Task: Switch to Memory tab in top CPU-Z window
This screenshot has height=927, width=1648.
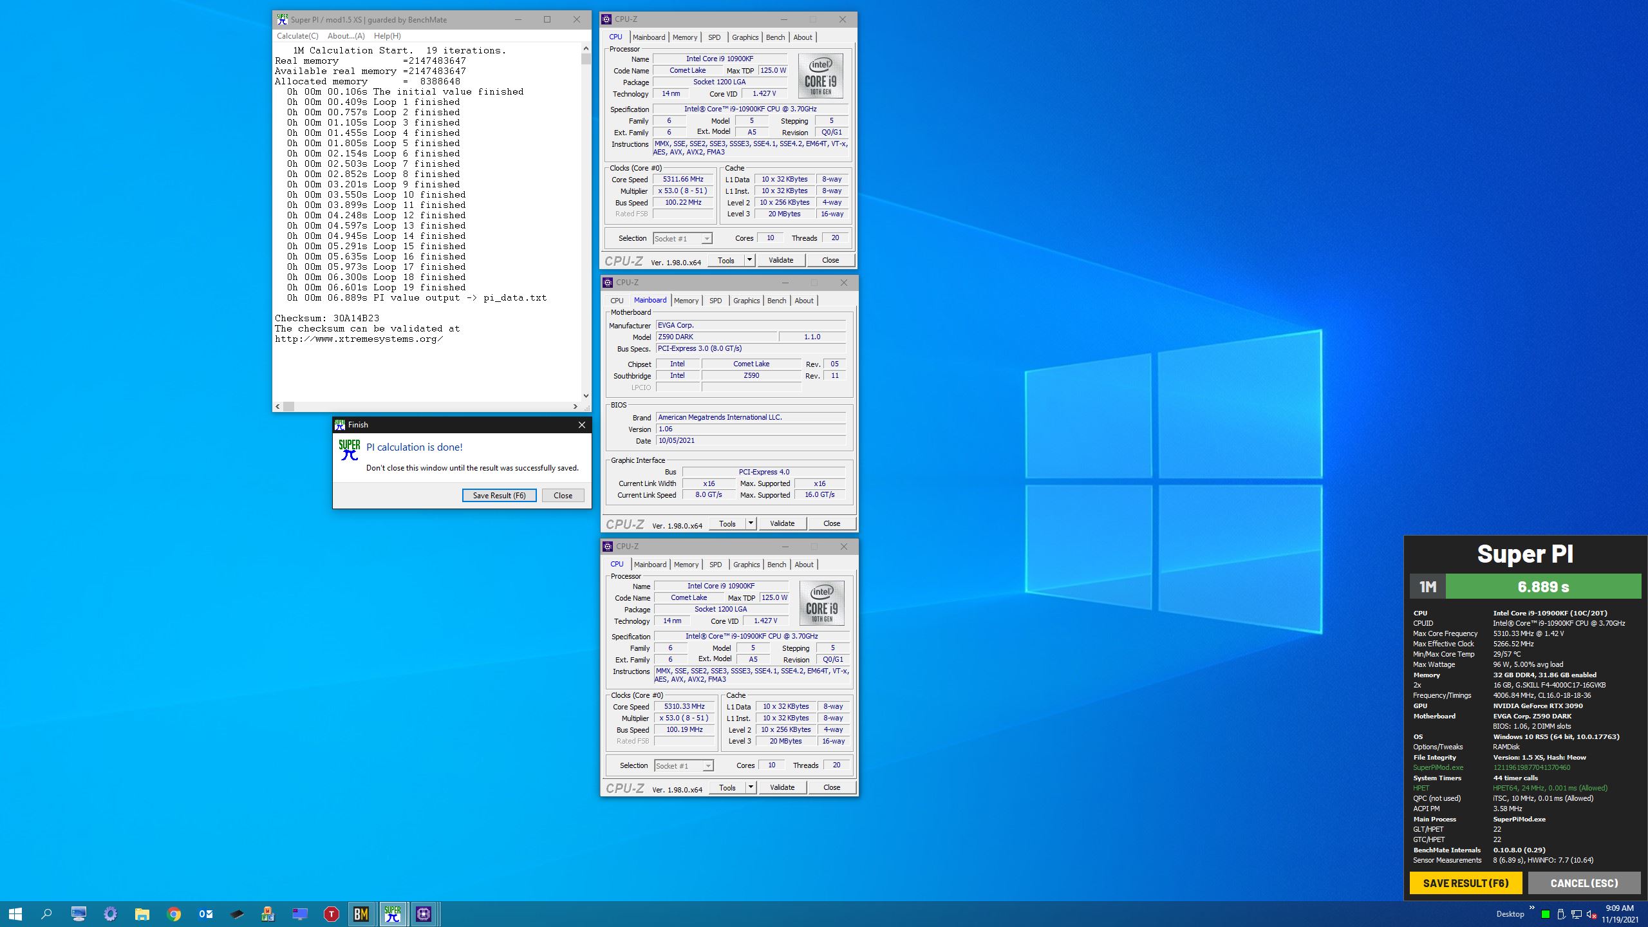Action: click(684, 37)
